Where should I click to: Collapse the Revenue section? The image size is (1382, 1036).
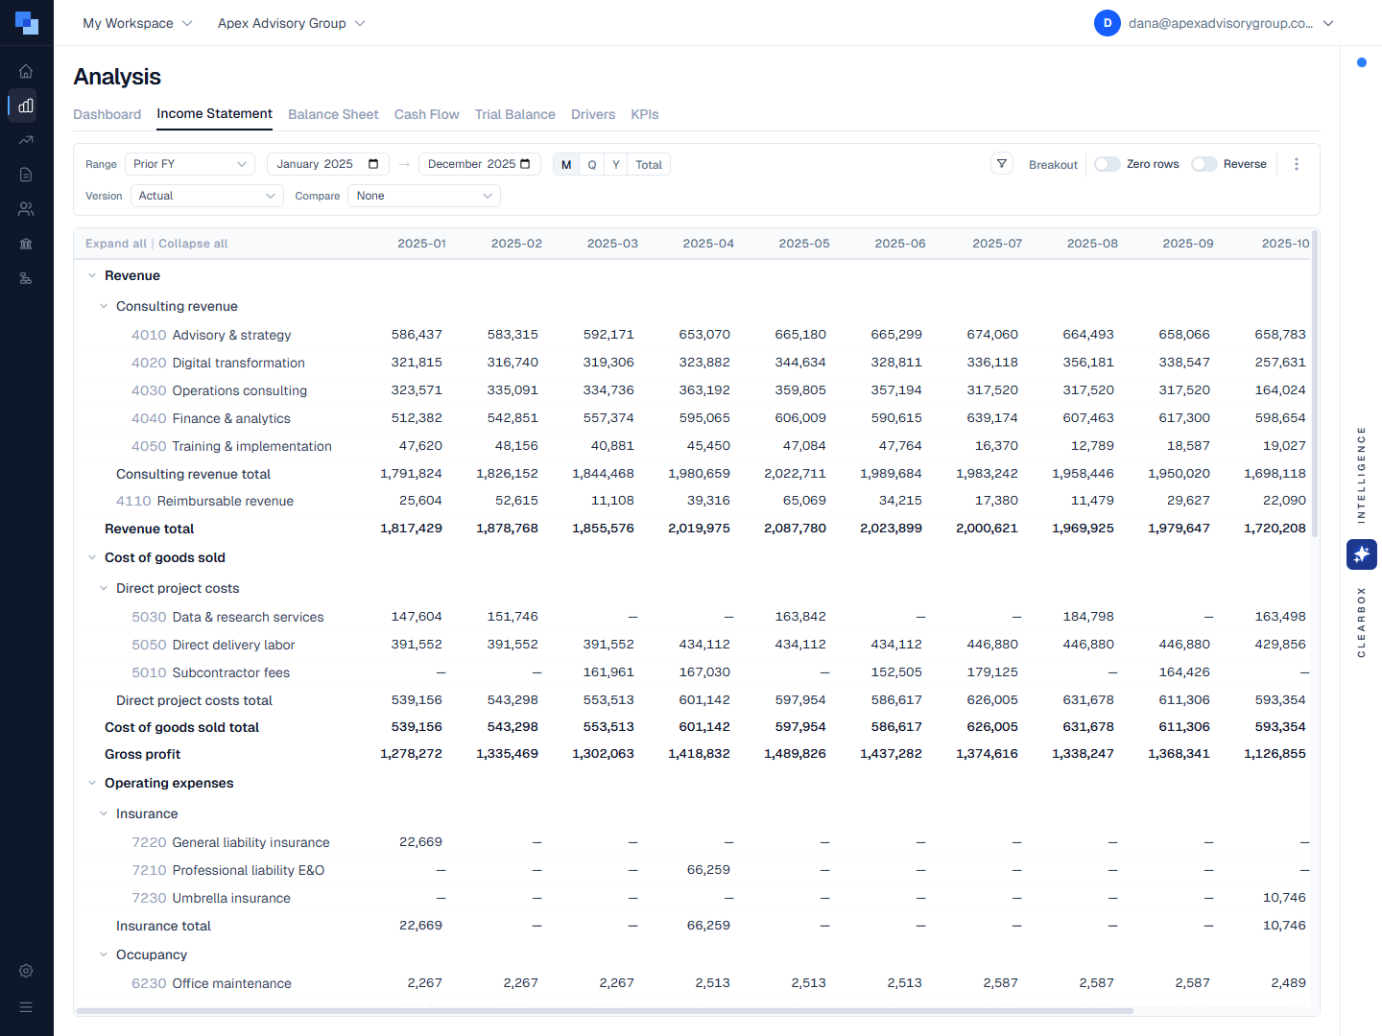click(92, 275)
